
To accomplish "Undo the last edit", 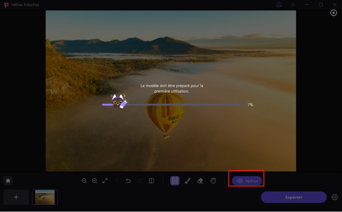I will [128, 181].
